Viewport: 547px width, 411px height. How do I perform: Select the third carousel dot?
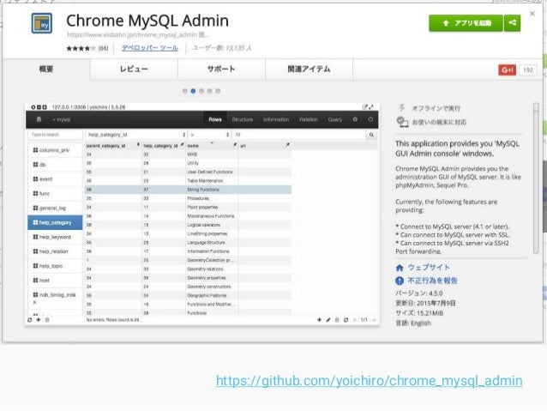pos(201,91)
